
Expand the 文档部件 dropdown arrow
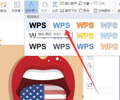[112, 11]
